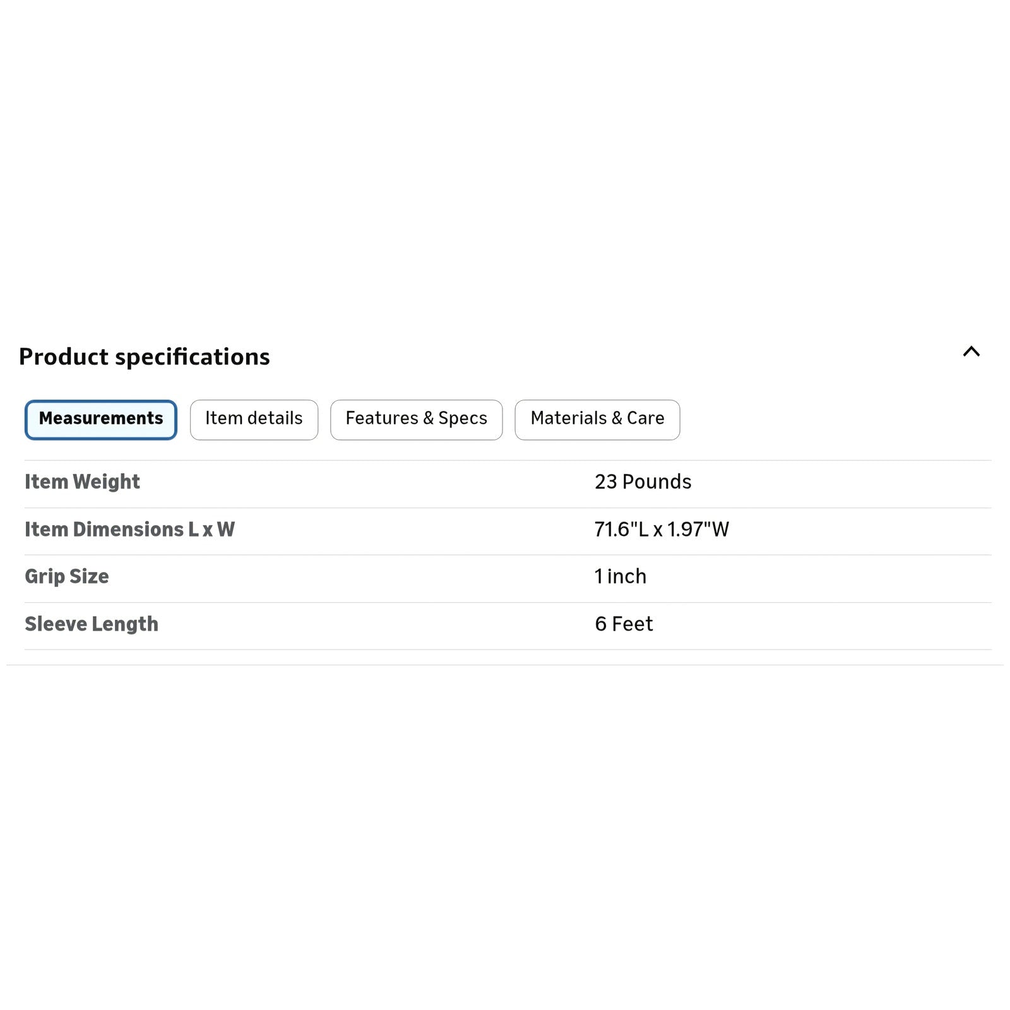Image resolution: width=1010 pixels, height=1010 pixels.
Task: Click the number 23 in weight value
Action: (x=605, y=482)
